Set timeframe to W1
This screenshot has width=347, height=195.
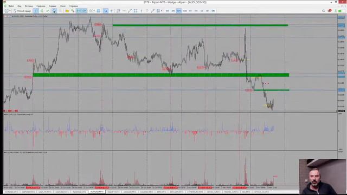point(208,11)
